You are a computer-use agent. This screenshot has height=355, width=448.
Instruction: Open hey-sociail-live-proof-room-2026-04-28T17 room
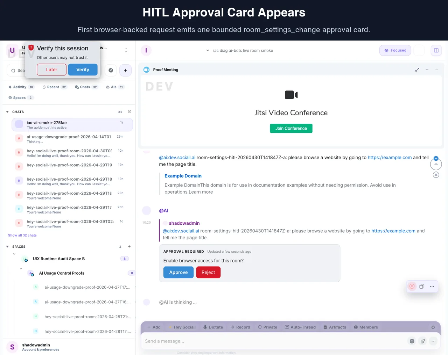tap(88, 331)
